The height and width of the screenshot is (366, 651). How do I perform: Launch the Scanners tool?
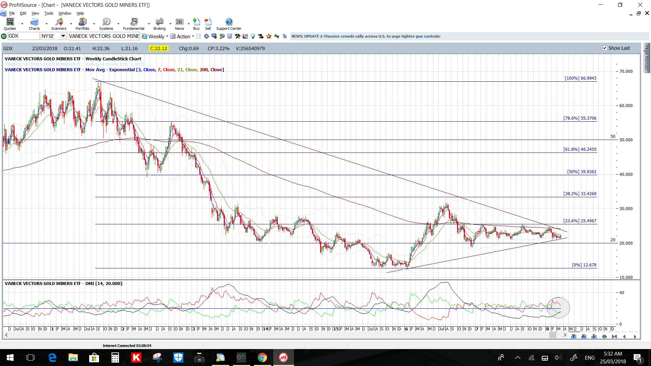[59, 24]
